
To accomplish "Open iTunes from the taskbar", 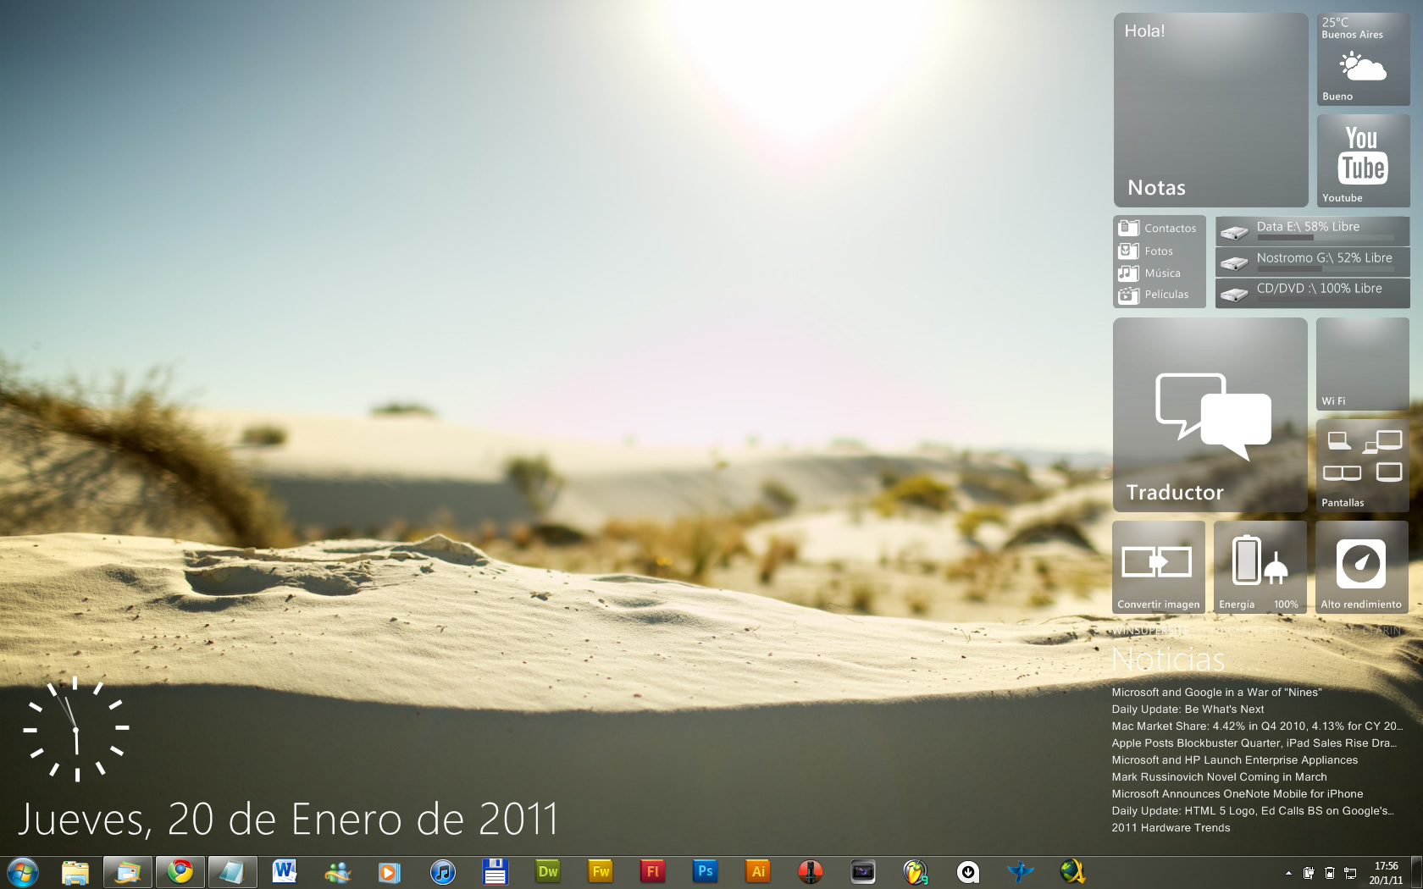I will point(442,872).
